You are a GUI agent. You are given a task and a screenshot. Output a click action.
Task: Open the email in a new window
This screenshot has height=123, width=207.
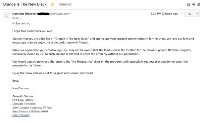click(198, 5)
